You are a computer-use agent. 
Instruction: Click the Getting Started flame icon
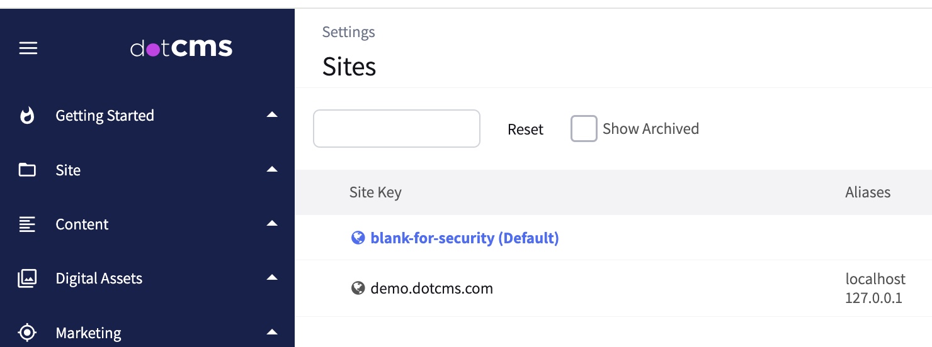click(x=27, y=116)
